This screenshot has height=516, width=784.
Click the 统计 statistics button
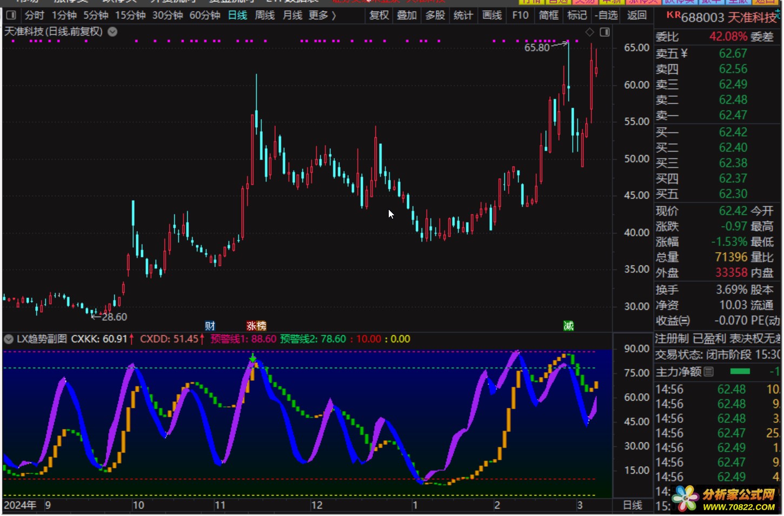tap(463, 15)
